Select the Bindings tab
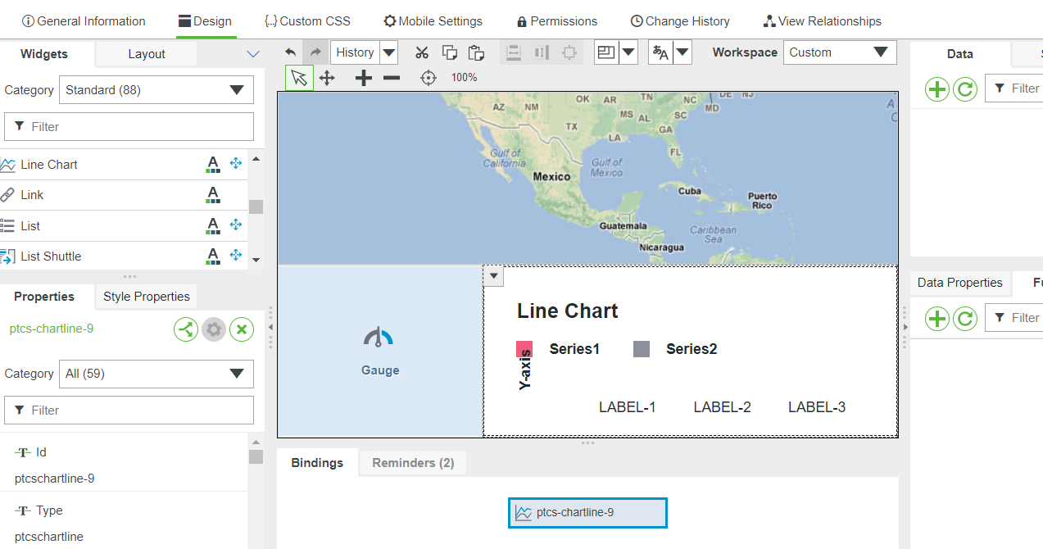1043x549 pixels. (x=317, y=463)
